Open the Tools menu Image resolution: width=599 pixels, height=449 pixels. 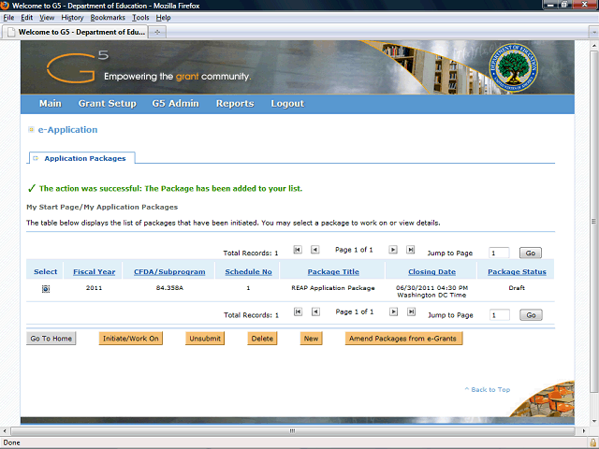tap(140, 18)
